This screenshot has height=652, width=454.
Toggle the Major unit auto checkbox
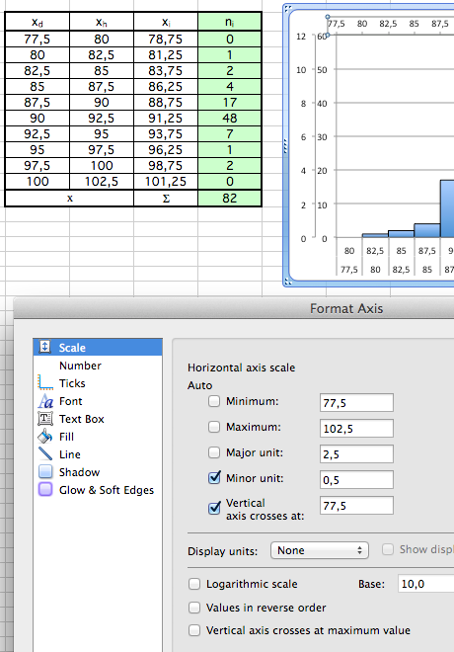214,452
